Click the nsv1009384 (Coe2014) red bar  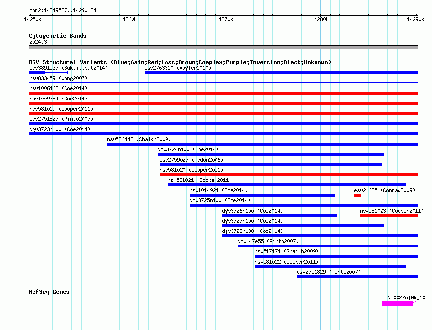click(223, 103)
